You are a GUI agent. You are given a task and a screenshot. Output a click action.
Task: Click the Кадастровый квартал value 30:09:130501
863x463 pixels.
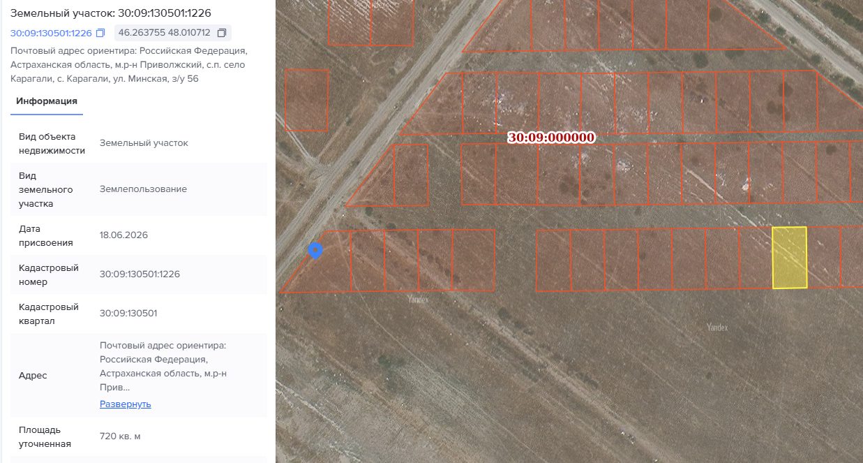[x=128, y=313]
